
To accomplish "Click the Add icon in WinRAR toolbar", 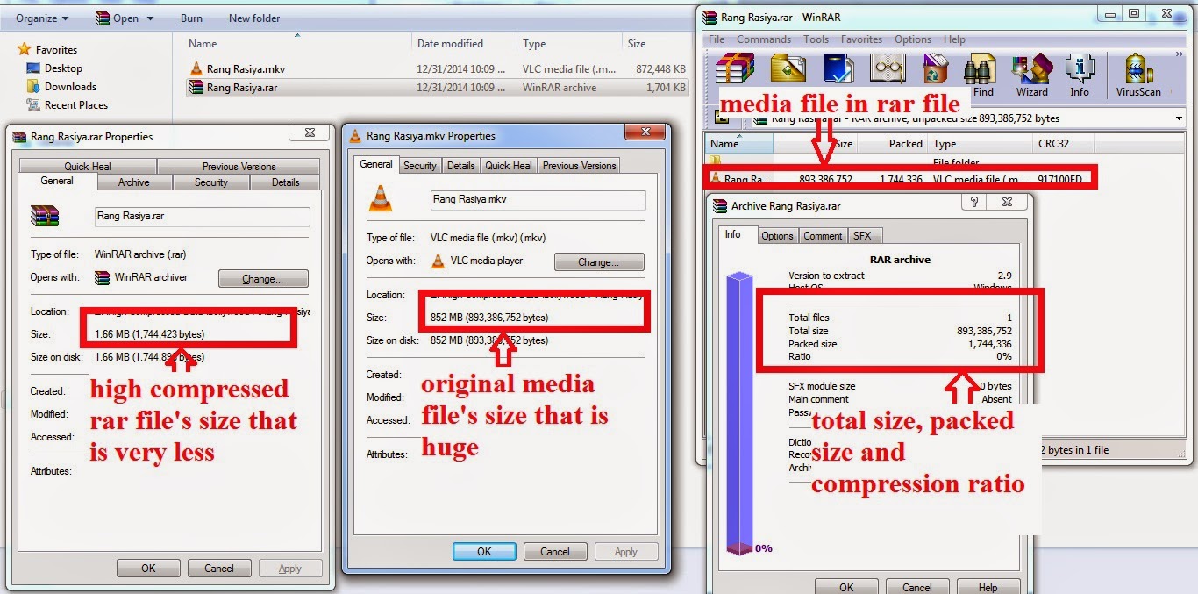I will point(735,70).
